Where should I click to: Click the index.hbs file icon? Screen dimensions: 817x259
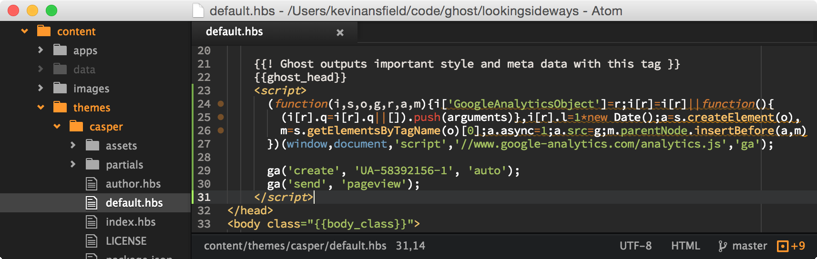click(92, 222)
